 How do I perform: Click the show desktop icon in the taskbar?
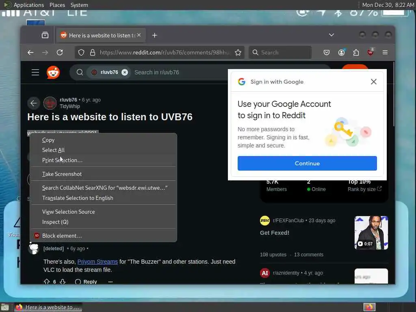click(x=5, y=308)
